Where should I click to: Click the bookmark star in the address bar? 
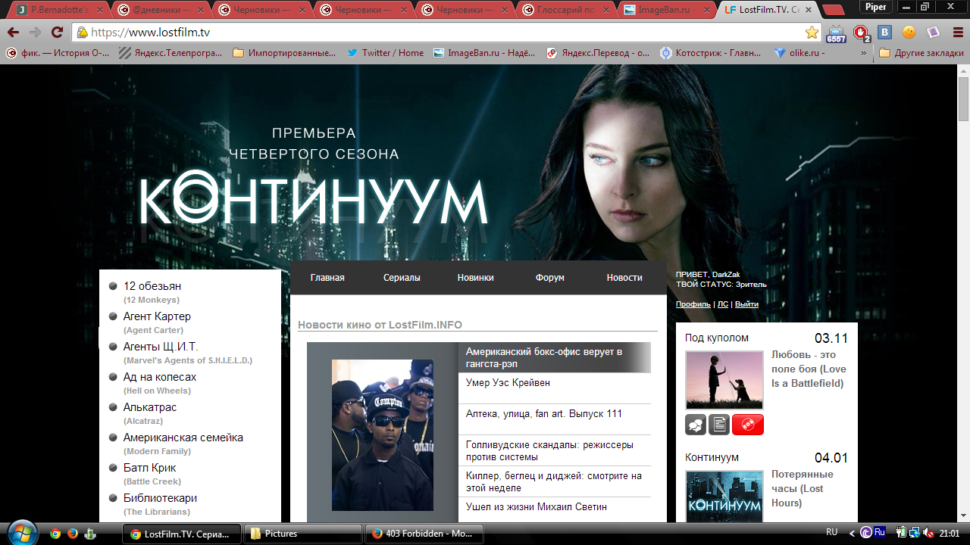coord(812,33)
